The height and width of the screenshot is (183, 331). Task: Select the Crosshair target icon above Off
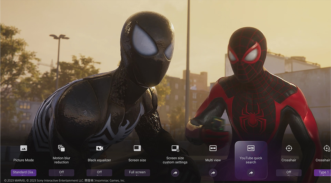pyautogui.click(x=289, y=148)
